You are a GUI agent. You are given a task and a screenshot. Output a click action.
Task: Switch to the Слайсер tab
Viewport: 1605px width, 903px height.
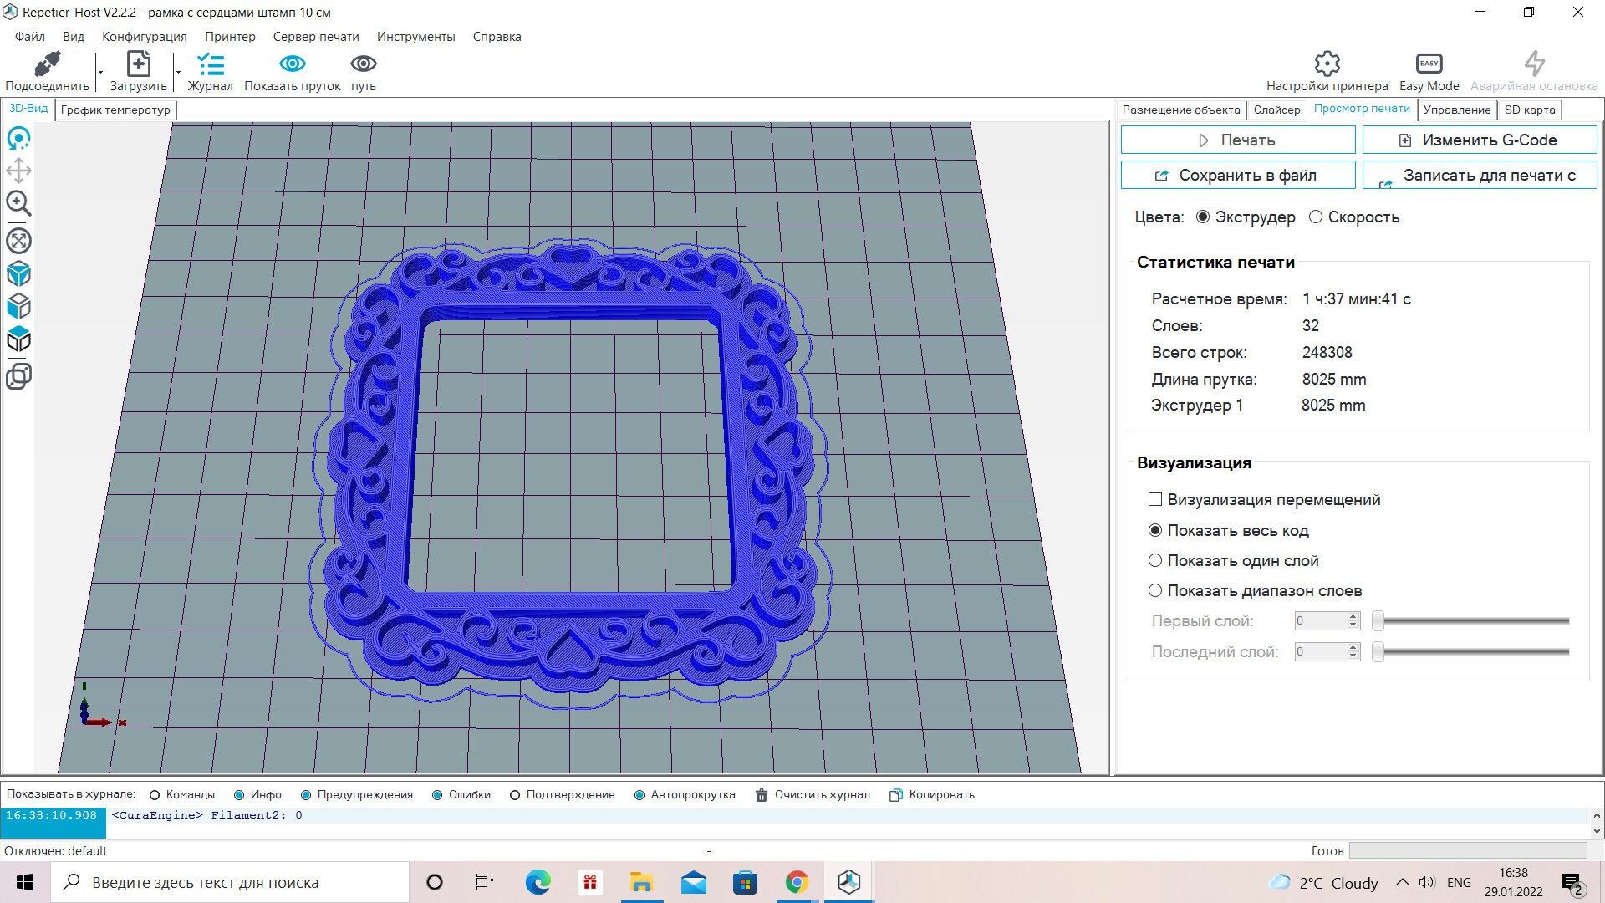(1276, 110)
